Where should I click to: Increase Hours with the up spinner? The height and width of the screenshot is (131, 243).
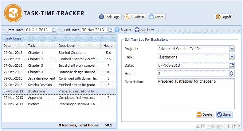[x=232, y=72]
